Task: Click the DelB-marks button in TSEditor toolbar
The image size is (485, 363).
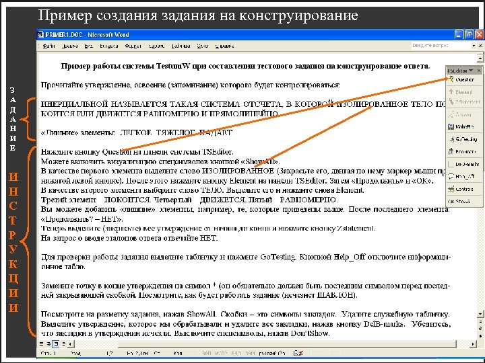Action: (463, 164)
